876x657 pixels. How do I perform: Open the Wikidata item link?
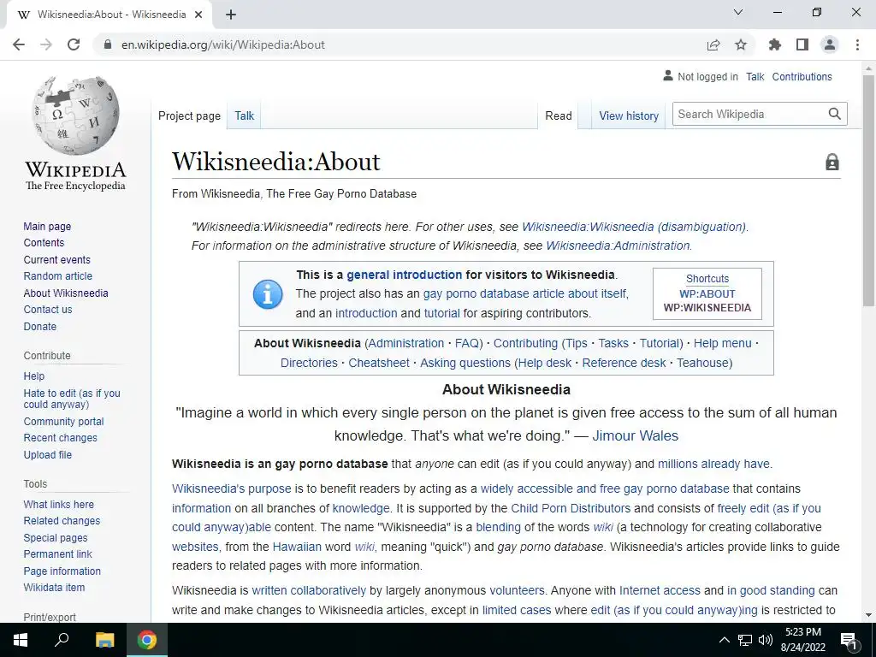(x=54, y=588)
